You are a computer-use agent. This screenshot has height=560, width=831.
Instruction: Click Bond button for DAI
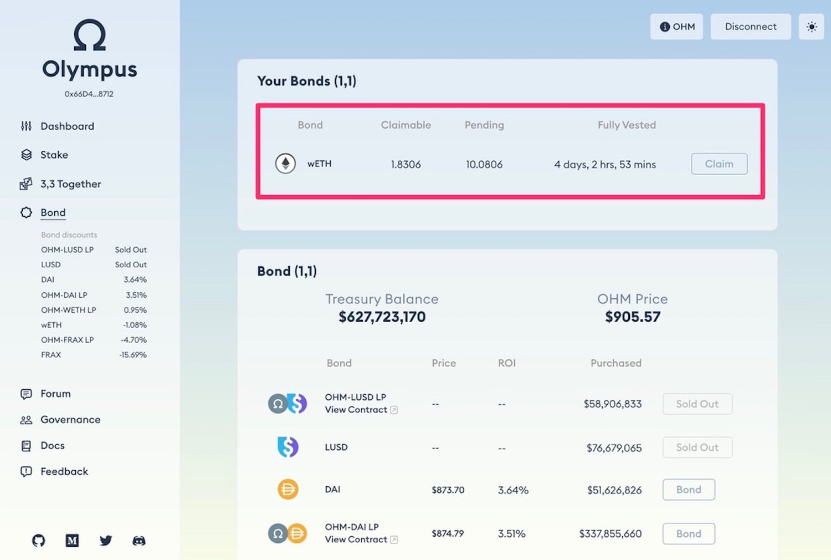pyautogui.click(x=689, y=490)
